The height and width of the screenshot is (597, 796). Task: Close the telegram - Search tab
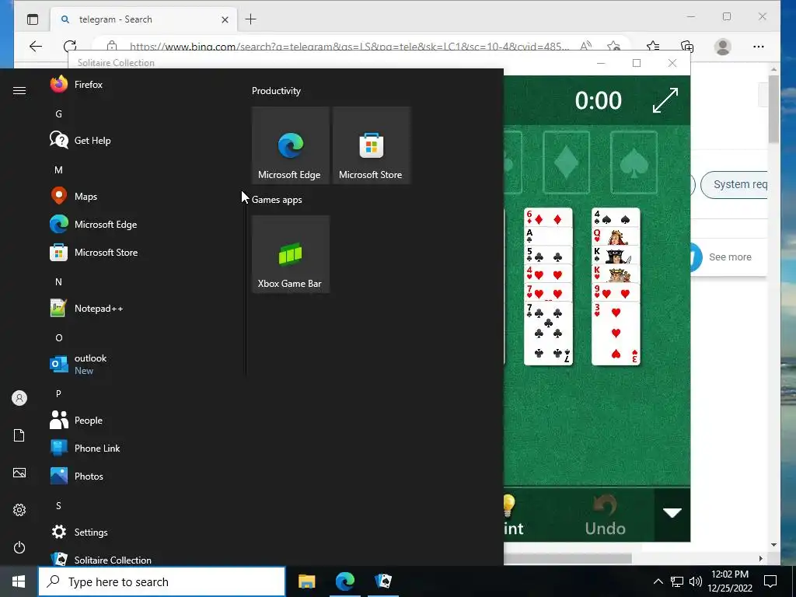pyautogui.click(x=225, y=19)
